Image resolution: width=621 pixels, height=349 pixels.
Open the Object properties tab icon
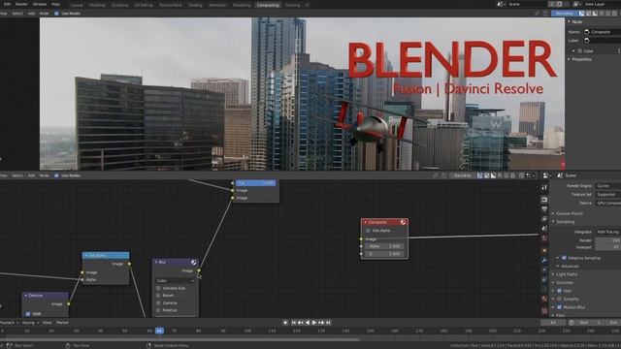tap(544, 250)
